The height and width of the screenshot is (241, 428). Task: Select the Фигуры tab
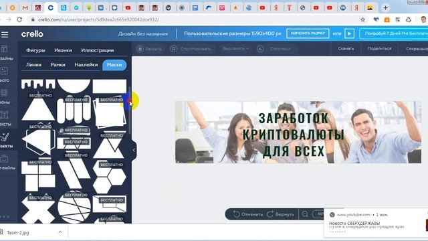pos(35,50)
